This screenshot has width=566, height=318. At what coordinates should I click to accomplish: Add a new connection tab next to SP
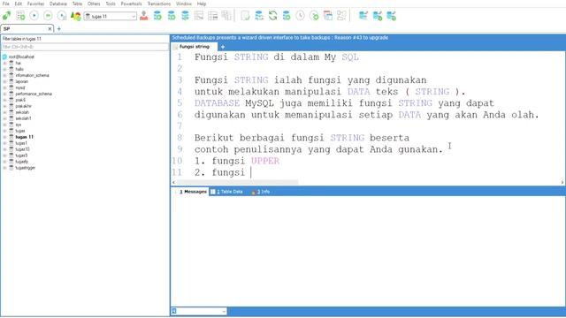click(x=59, y=29)
